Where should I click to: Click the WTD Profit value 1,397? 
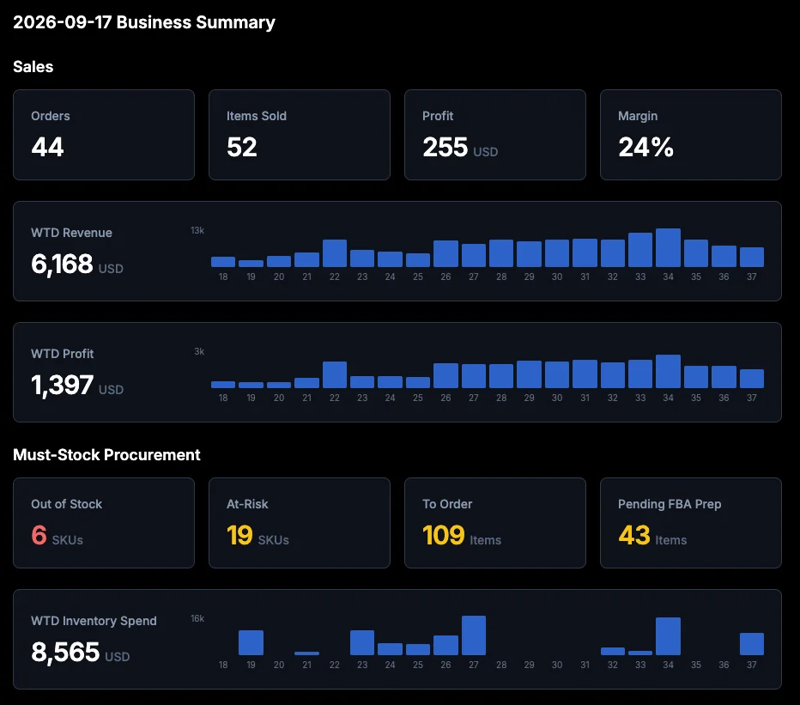tap(63, 385)
